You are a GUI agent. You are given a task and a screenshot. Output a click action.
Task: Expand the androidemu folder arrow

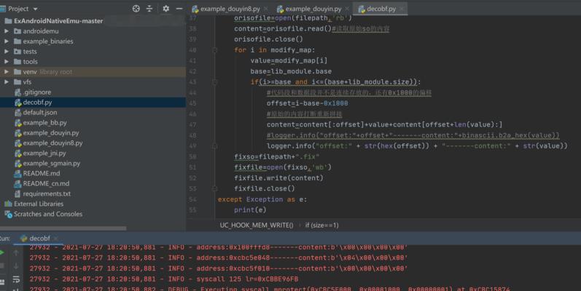[x=7, y=31]
